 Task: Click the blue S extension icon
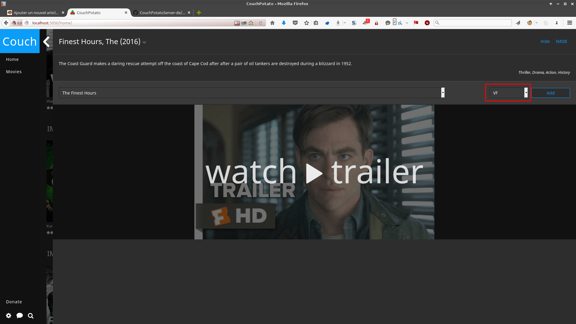pyautogui.click(x=354, y=23)
